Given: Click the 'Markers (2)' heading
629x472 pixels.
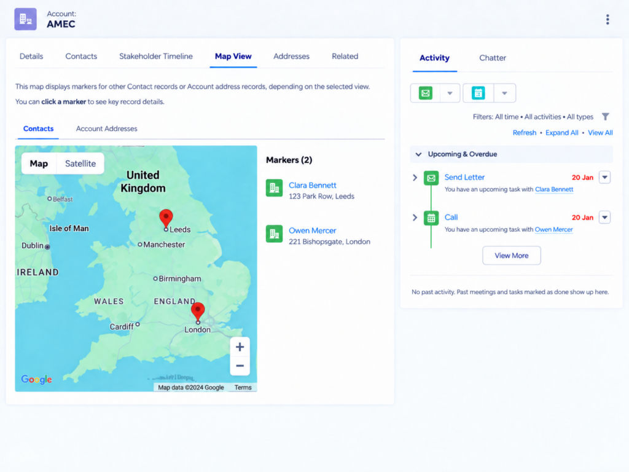Looking at the screenshot, I should (x=289, y=160).
